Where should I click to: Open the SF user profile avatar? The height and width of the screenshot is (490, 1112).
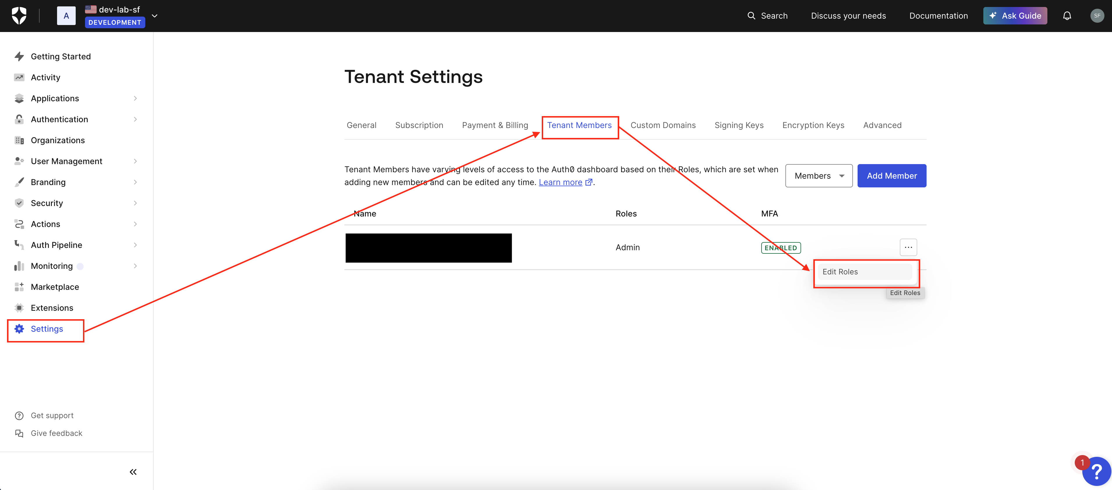pos(1097,15)
